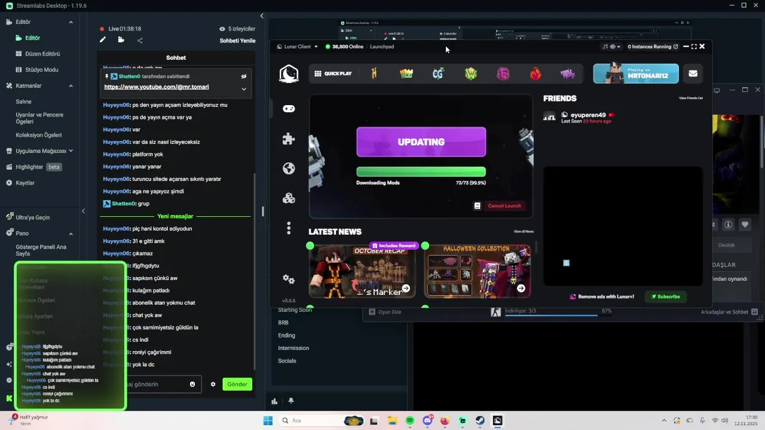Click Cancel Launch in Lunar Client
Screen dimensions: 765x430
(x=504, y=205)
